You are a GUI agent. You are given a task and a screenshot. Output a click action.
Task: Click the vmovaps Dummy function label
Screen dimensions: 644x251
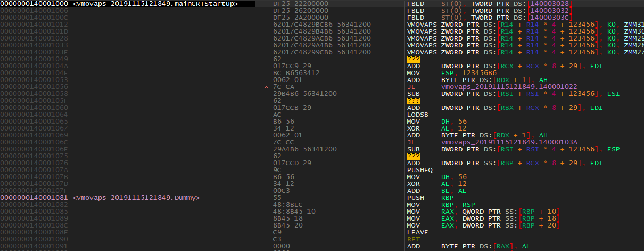point(136,198)
